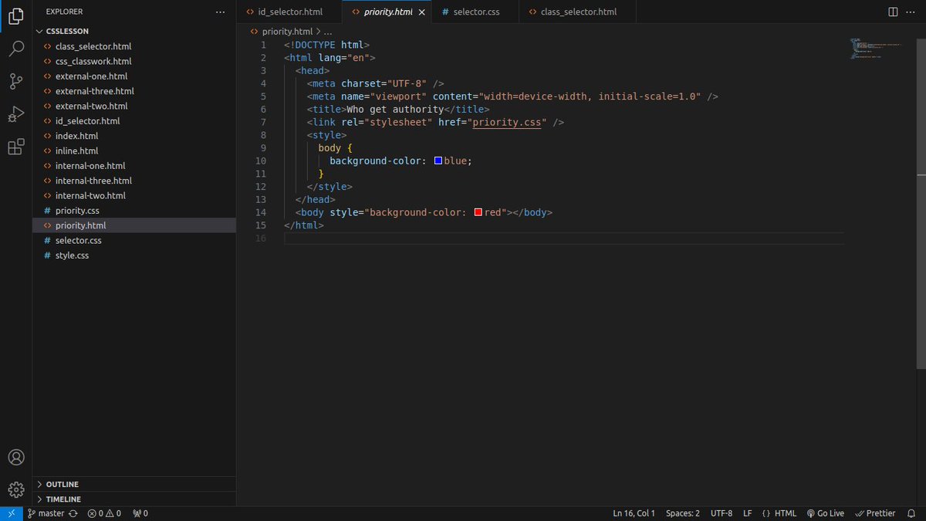926x521 pixels.
Task: Switch to the id_selector.html tab
Action: tap(289, 12)
